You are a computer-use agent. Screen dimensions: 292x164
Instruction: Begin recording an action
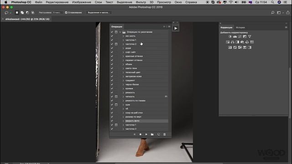click(141, 134)
